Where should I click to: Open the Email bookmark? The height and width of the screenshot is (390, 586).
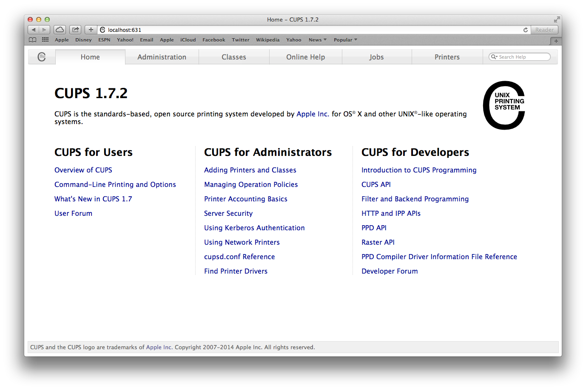tap(147, 40)
